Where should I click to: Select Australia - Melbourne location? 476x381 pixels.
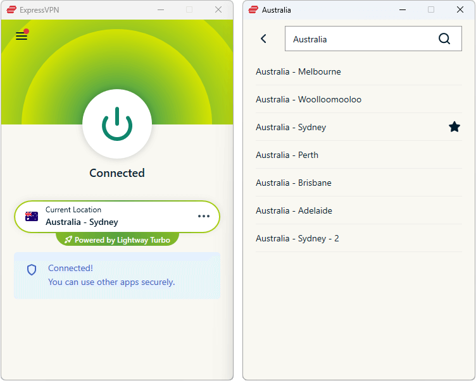coord(359,71)
